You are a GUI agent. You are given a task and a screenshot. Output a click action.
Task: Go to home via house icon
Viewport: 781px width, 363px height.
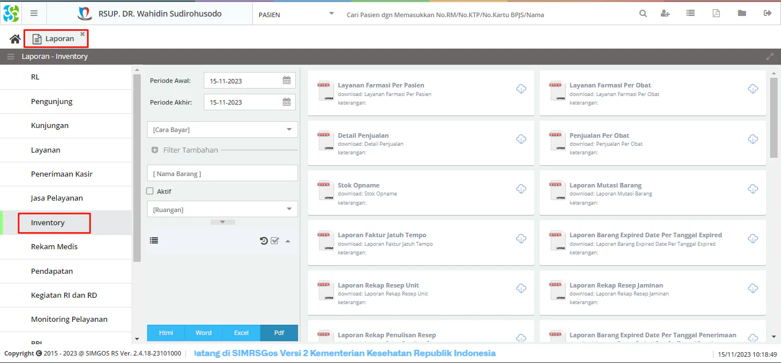click(15, 39)
